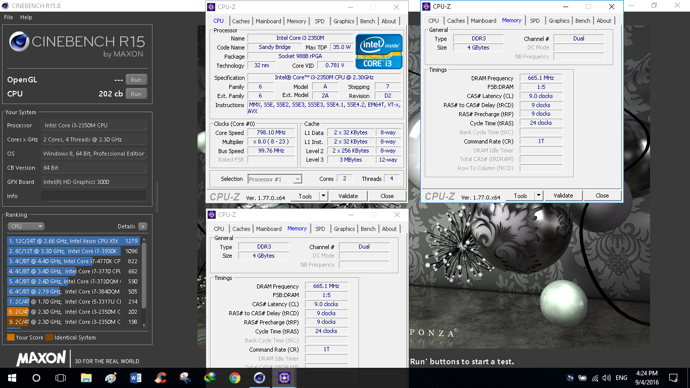Select CPU tab in right CPU-Z window
The height and width of the screenshot is (388, 690).
(x=434, y=21)
